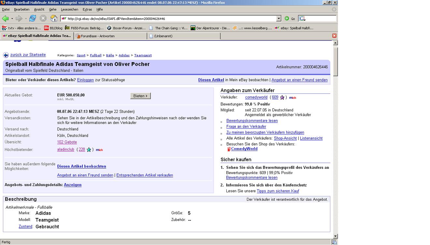Image resolution: width=430 pixels, height=245 pixels.
Task: Open the Boxer-Forum bookmark
Action: click(x=126, y=28)
